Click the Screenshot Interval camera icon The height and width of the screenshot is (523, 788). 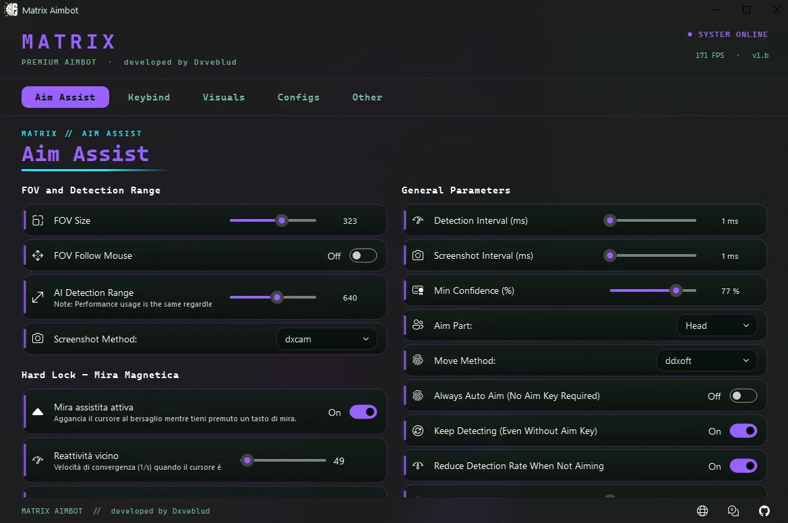418,255
